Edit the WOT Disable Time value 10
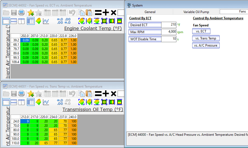The height and width of the screenshot is (148, 248). point(169,39)
